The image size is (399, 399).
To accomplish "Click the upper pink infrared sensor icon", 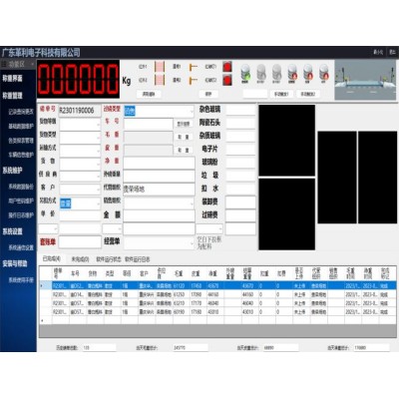I will pyautogui.click(x=160, y=67).
